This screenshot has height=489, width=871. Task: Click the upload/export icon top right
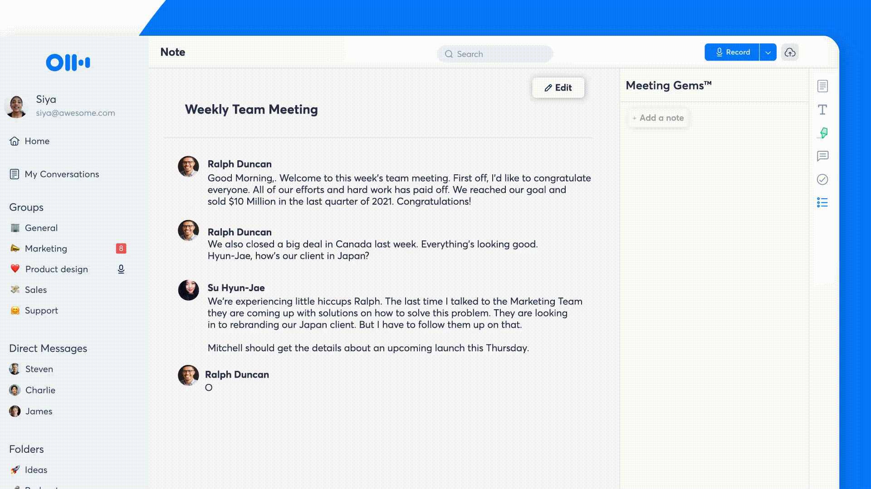[790, 52]
